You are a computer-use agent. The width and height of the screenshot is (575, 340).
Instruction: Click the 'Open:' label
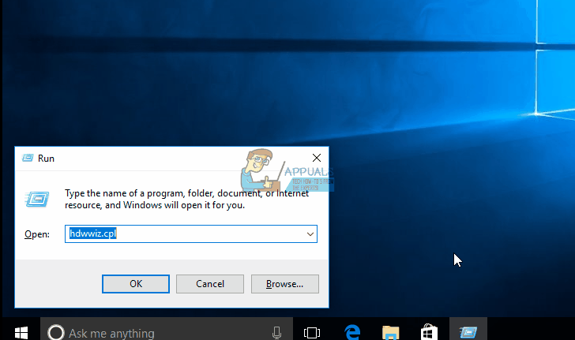pos(37,234)
